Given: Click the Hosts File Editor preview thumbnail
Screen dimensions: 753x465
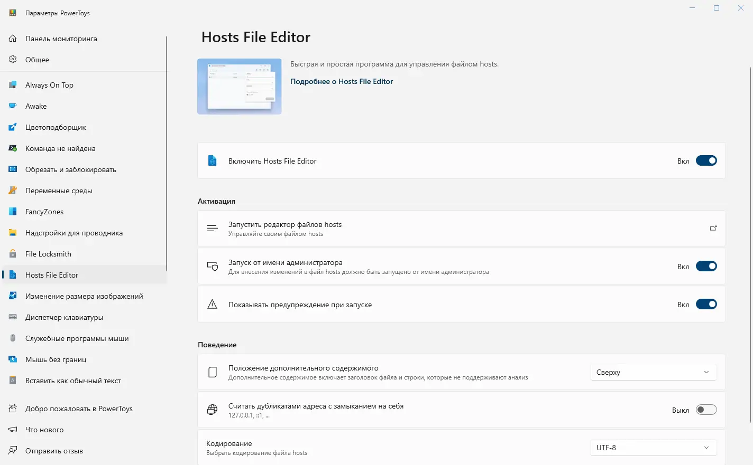Looking at the screenshot, I should pos(240,87).
